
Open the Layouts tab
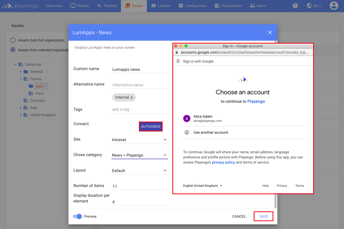coord(161,6)
